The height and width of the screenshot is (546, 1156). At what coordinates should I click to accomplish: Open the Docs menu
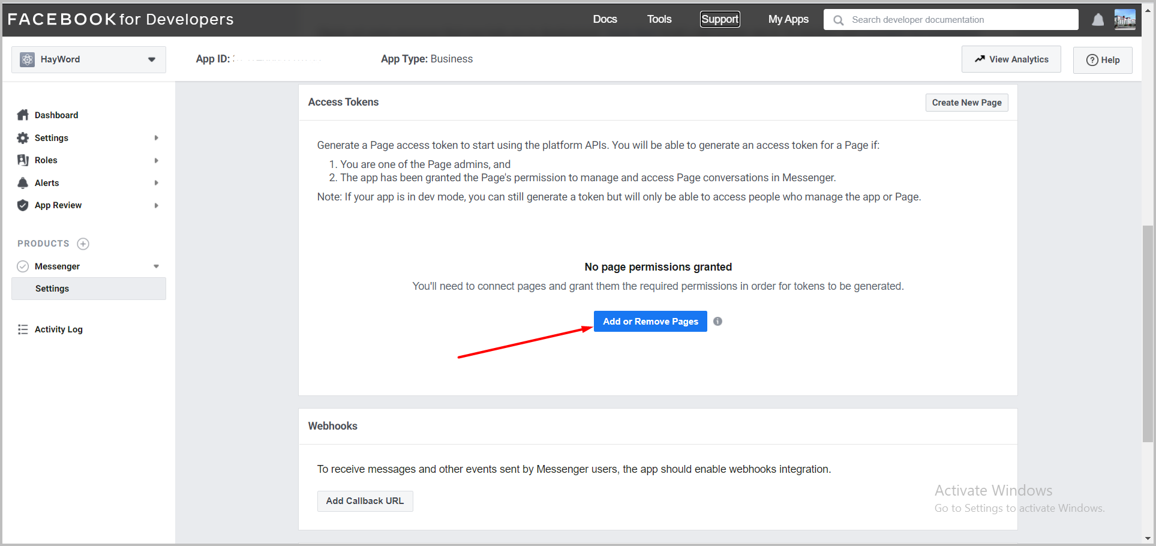[x=605, y=19]
